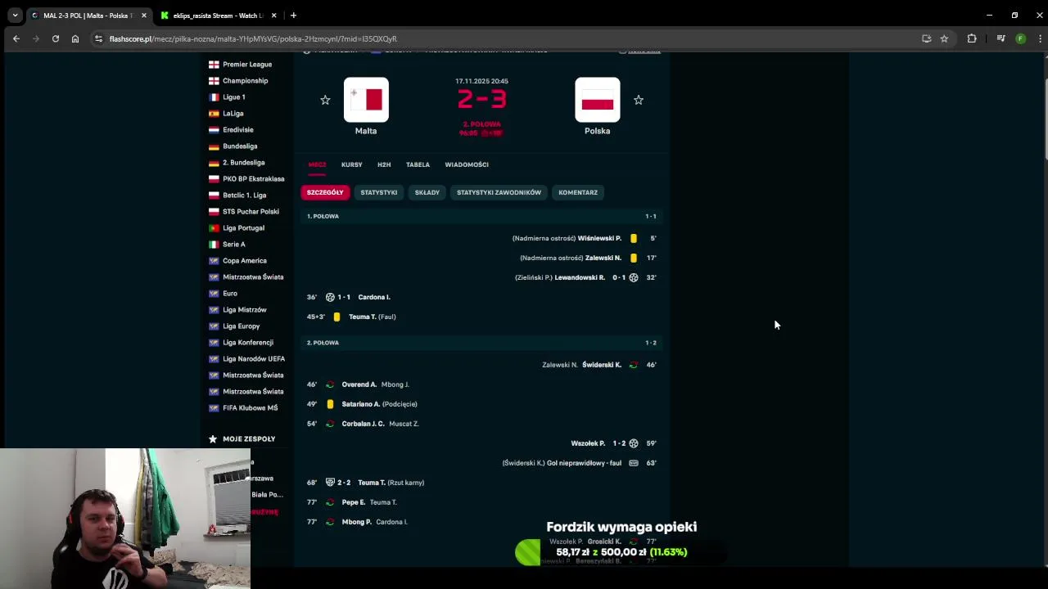
Task: Add Malta to favorites with star
Action: coord(325,100)
